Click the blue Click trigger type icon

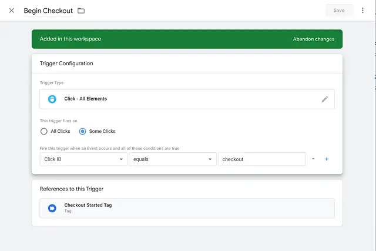[52, 99]
